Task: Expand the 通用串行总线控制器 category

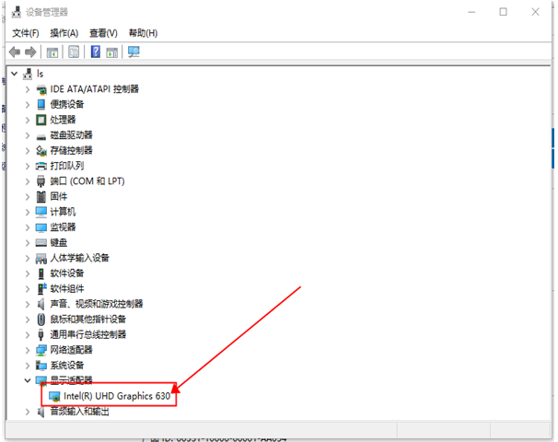Action: coord(28,335)
